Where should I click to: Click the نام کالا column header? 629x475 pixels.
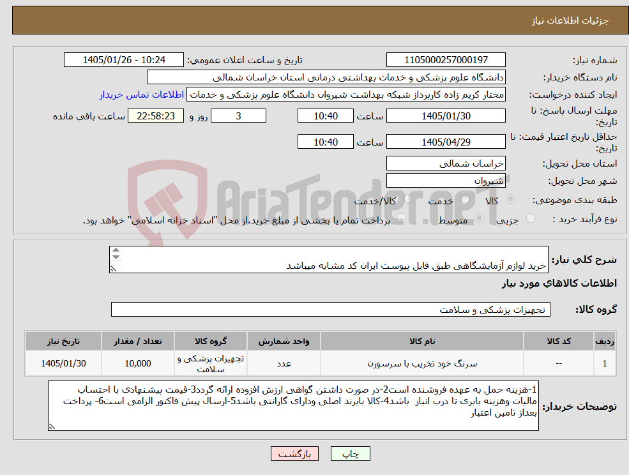(x=422, y=342)
